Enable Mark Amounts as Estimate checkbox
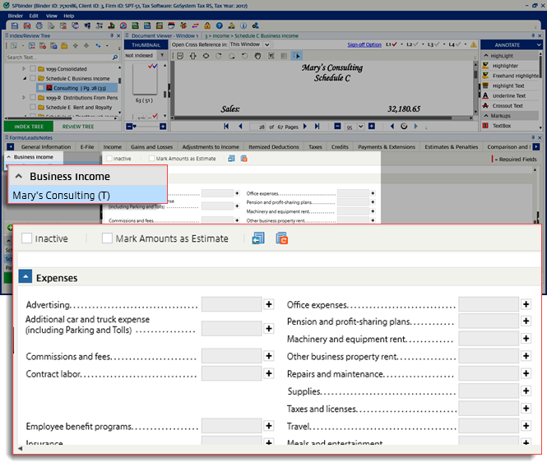This screenshot has width=547, height=467. 107,239
